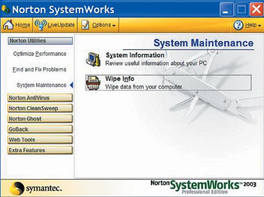Open the Help dropdown arrow
The width and height of the screenshot is (264, 197).
click(259, 26)
